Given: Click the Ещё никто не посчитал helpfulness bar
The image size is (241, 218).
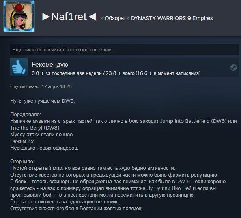Looking at the screenshot, I should (x=125, y=50).
